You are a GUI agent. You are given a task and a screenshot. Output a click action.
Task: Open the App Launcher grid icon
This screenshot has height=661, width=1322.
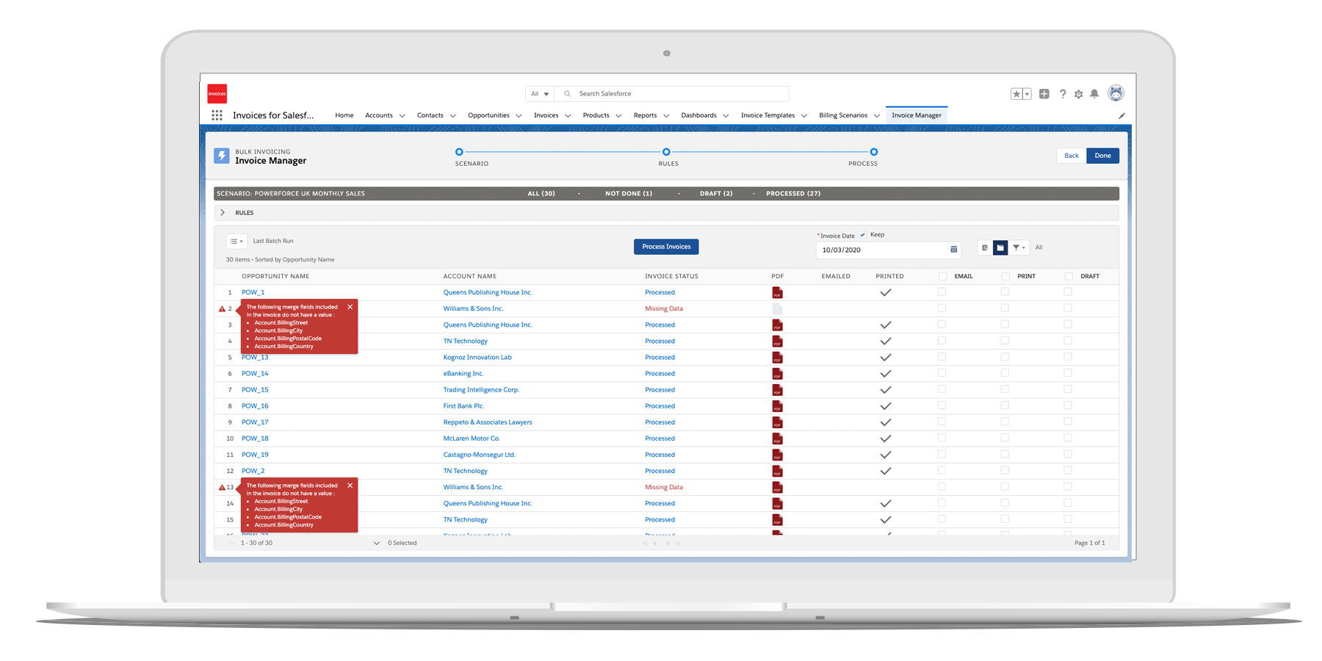217,115
